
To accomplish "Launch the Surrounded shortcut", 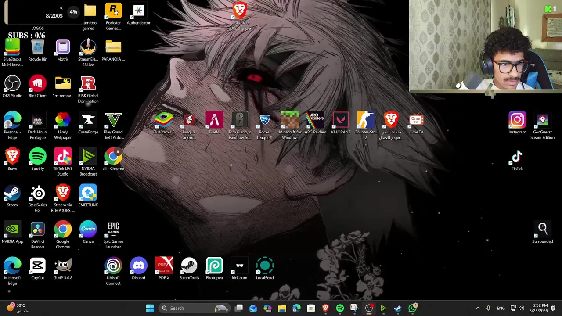I will click(x=543, y=232).
